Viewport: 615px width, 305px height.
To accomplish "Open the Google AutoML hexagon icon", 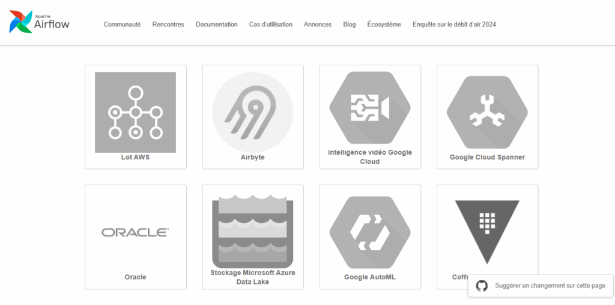I will 370,232.
